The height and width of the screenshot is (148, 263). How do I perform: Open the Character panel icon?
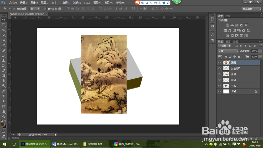coord(213,35)
